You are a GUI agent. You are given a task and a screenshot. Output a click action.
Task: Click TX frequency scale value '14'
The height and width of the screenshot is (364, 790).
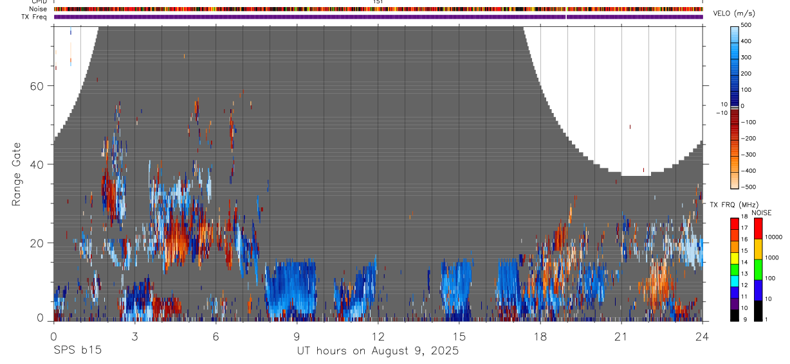[x=744, y=263]
